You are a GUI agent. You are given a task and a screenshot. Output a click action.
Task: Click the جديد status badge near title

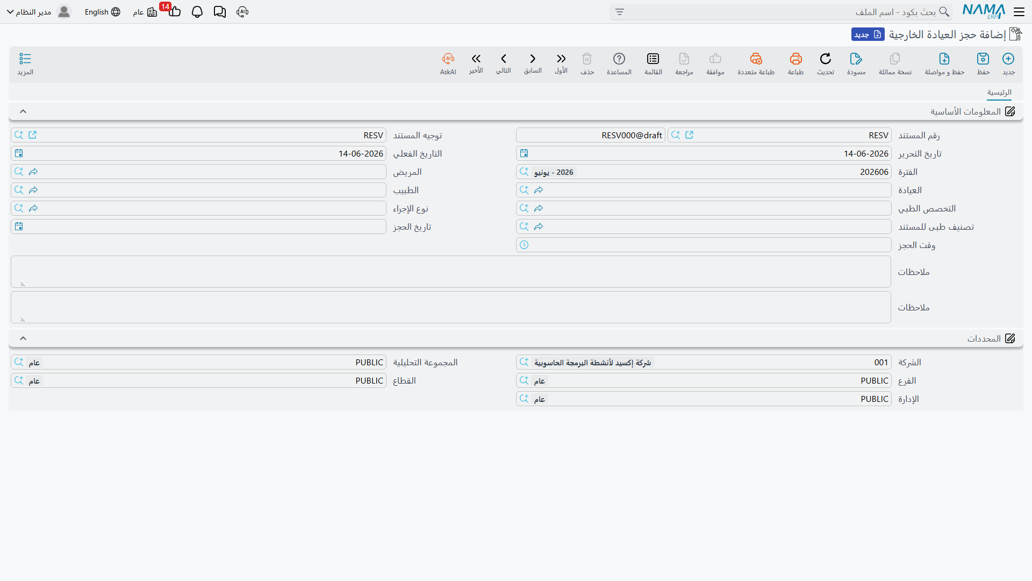tap(868, 34)
